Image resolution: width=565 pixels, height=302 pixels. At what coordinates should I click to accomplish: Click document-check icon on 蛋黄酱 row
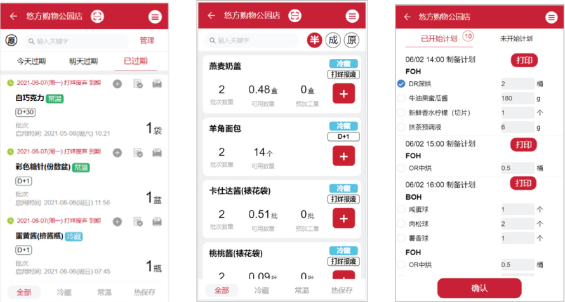click(138, 221)
